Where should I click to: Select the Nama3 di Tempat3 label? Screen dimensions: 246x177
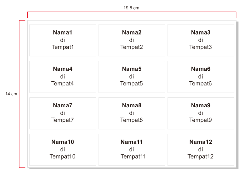tap(201, 40)
